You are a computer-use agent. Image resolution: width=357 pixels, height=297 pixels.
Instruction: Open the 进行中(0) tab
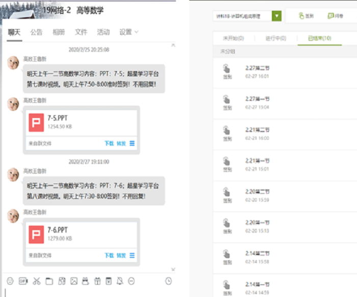276,38
